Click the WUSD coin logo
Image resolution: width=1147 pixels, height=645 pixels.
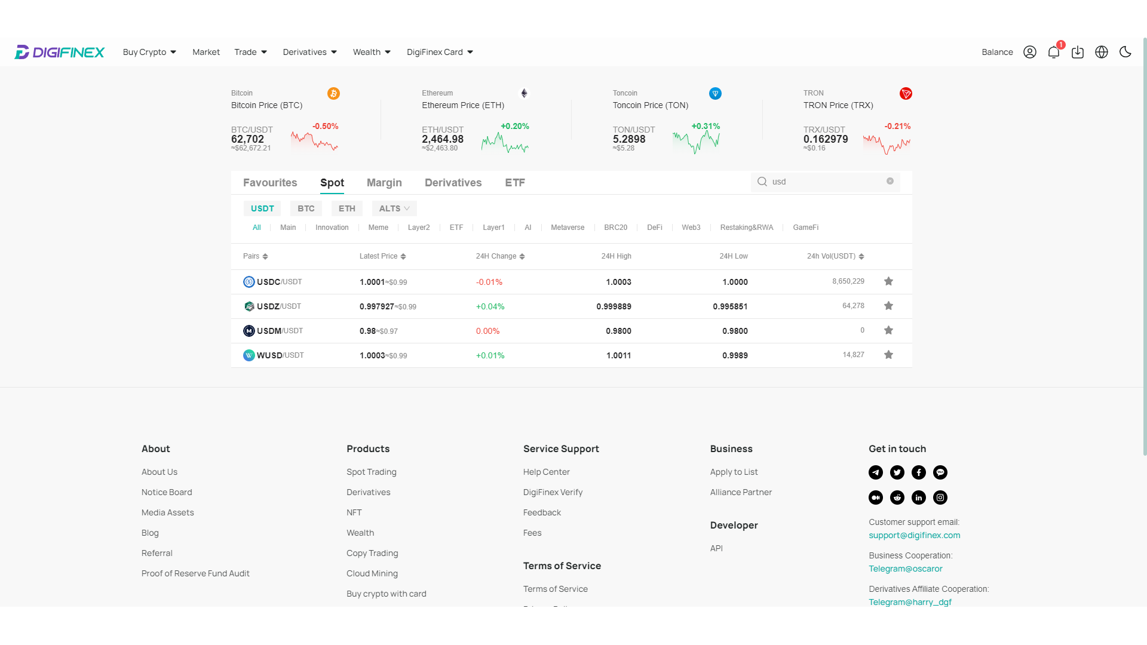[249, 355]
